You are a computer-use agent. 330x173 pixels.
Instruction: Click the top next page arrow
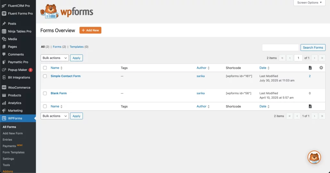click(x=315, y=58)
